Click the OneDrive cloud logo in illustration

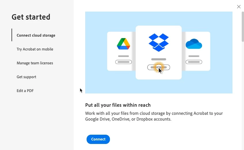pos(194,44)
